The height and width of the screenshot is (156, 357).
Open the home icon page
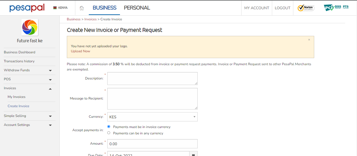(82, 8)
